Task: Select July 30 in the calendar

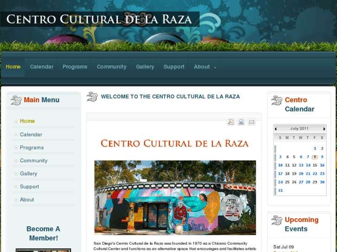Action: click(322, 182)
